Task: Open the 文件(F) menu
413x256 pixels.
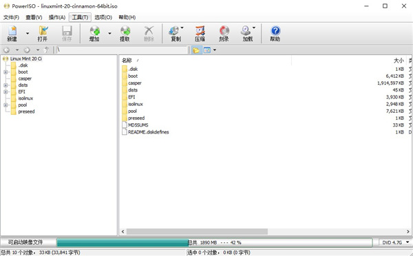Action: pos(11,17)
